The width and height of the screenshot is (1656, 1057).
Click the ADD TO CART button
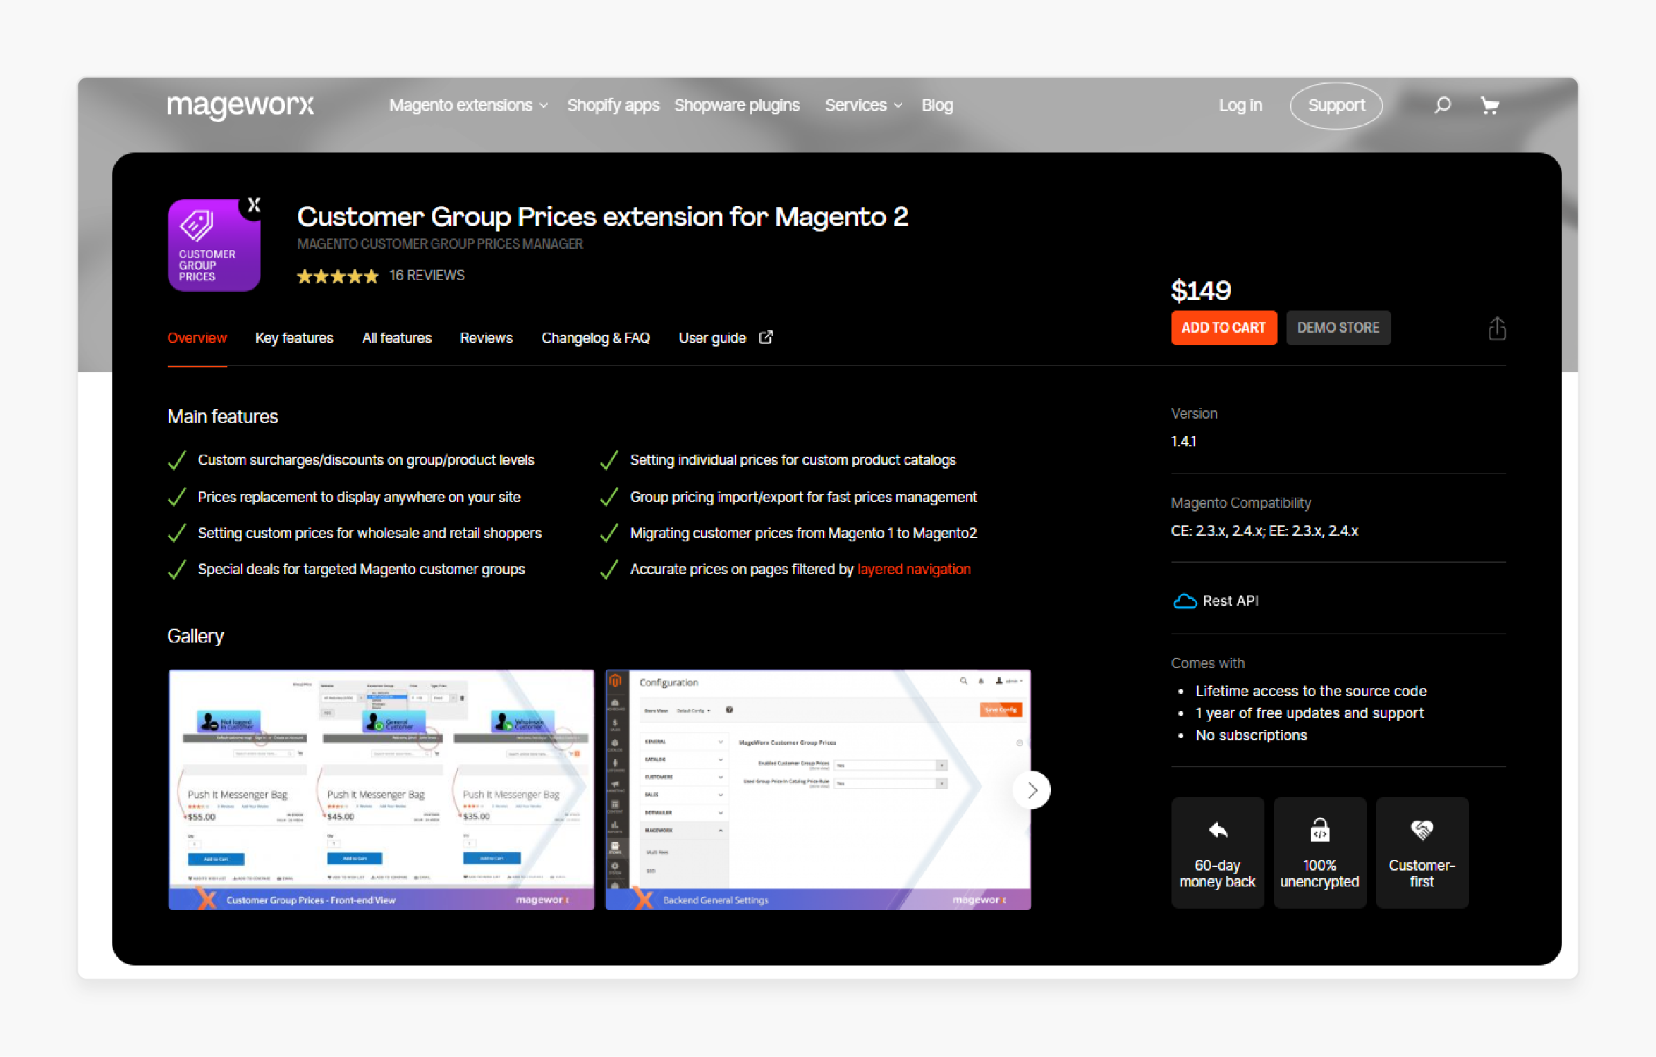coord(1223,328)
